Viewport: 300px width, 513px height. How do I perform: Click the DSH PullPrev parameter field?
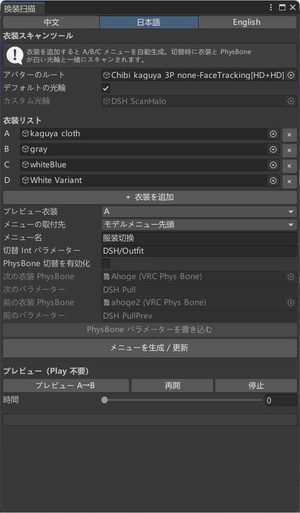click(x=199, y=316)
